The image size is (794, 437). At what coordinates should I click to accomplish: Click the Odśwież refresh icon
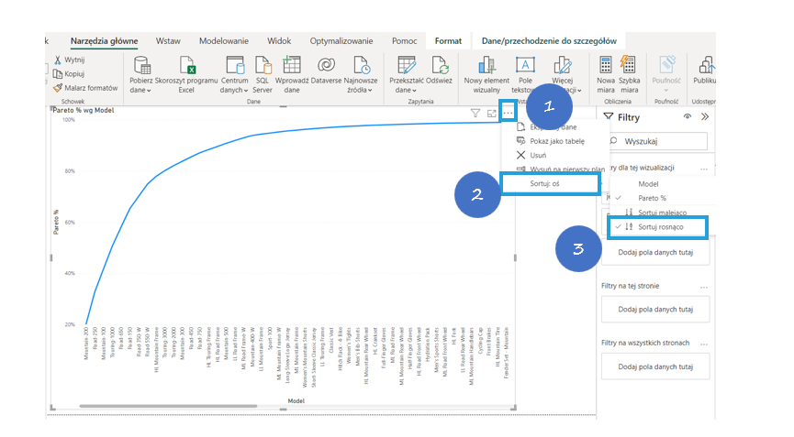tap(439, 66)
